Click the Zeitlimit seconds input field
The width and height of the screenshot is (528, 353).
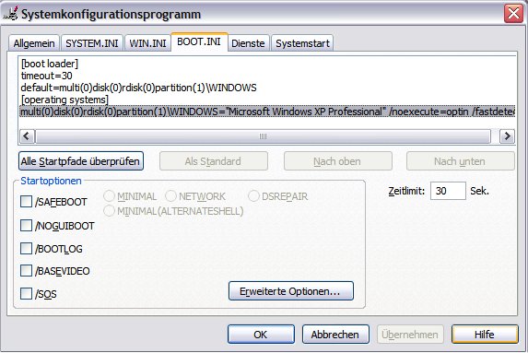[448, 191]
